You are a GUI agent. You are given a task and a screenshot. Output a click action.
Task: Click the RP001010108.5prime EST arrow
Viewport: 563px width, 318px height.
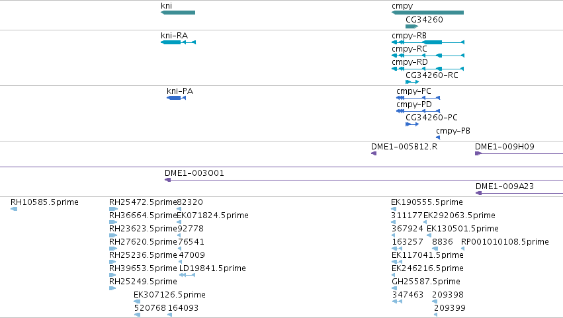click(x=463, y=249)
